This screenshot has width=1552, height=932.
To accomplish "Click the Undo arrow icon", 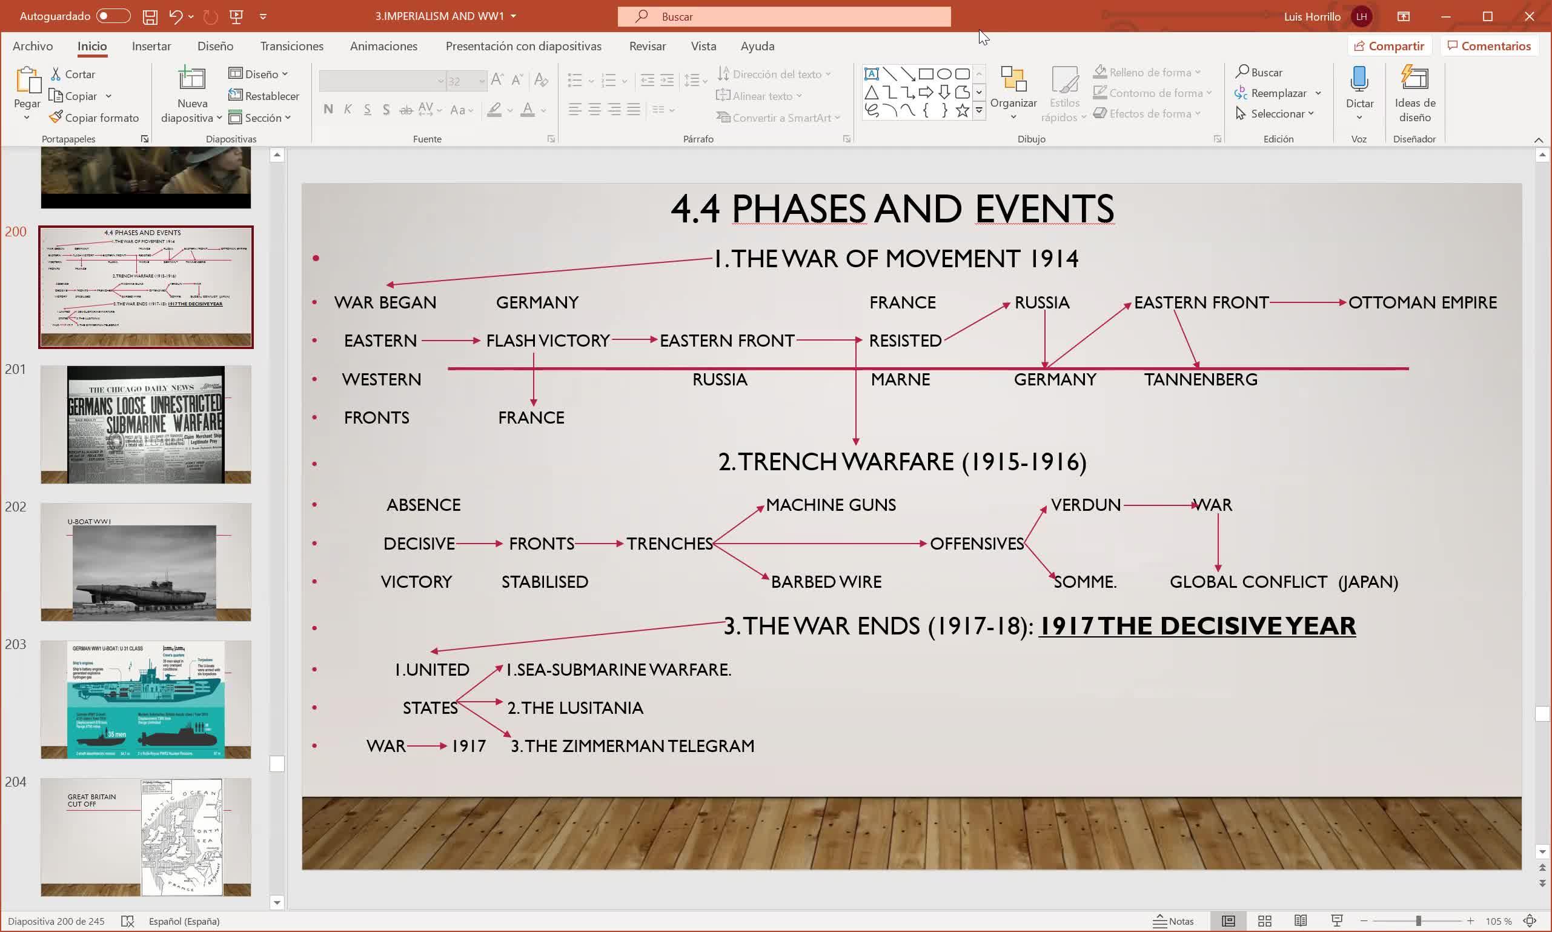I will coord(176,17).
